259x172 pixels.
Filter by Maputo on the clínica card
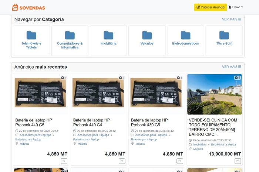coord(198,149)
